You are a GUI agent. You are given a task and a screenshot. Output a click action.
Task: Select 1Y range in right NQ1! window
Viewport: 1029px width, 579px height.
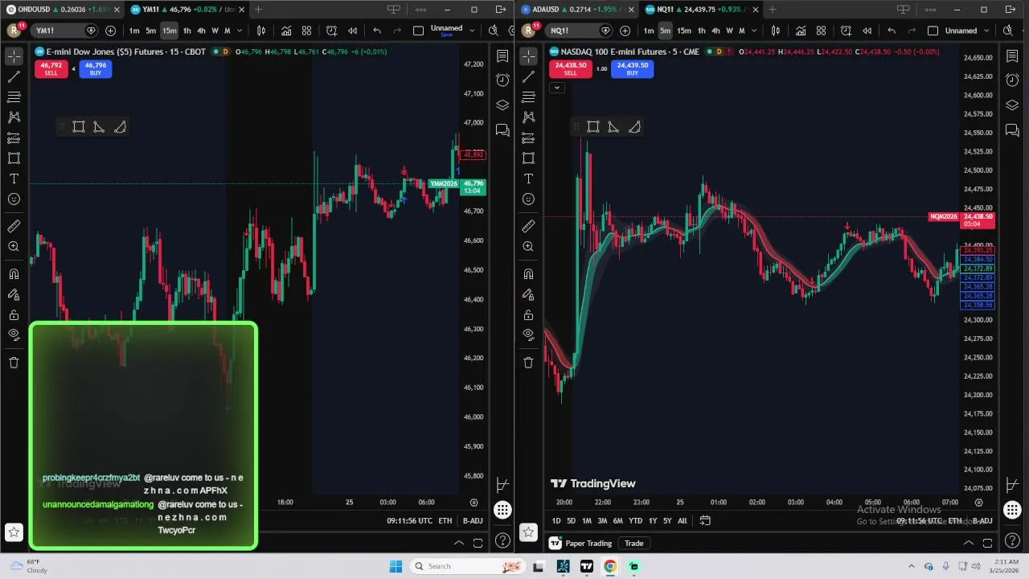pyautogui.click(x=653, y=520)
